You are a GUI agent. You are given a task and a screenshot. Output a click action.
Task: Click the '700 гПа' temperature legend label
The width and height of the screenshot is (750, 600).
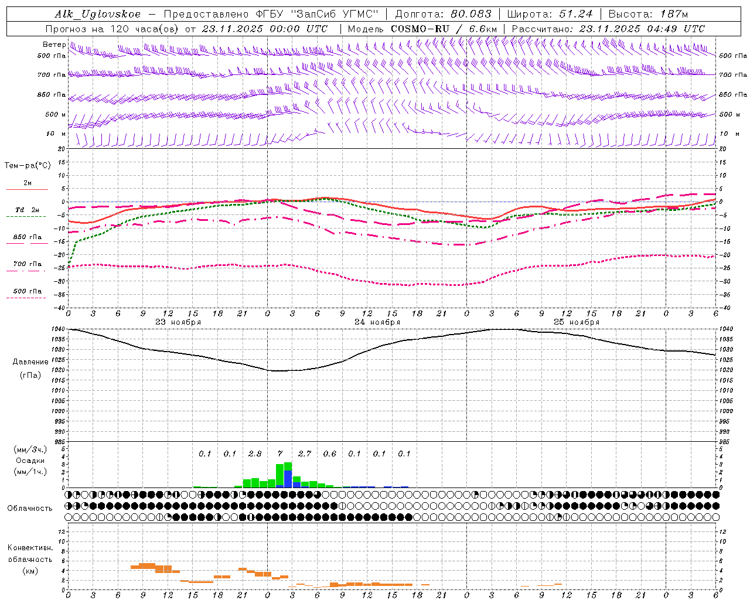click(28, 264)
